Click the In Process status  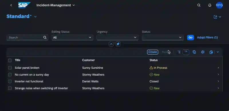point(158,68)
